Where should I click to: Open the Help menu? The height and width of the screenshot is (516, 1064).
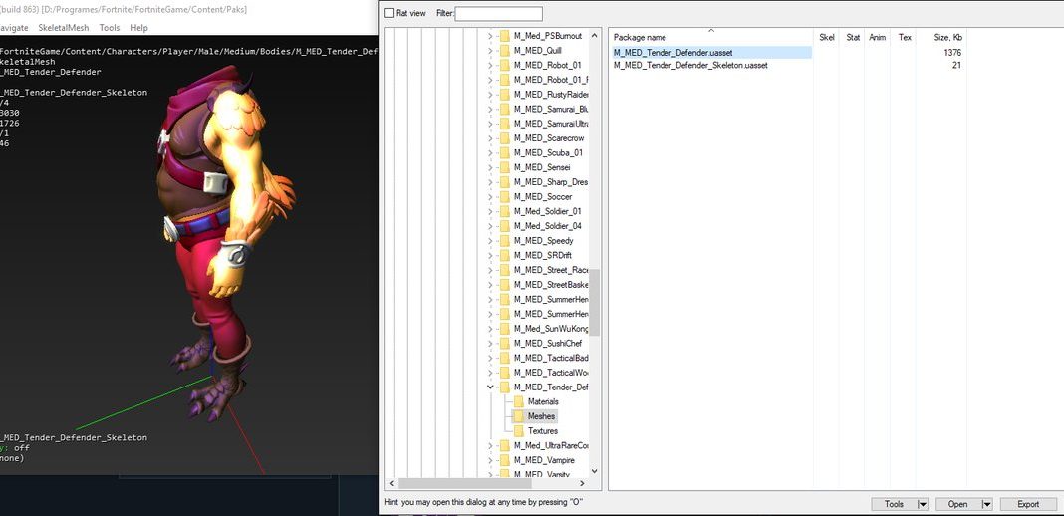[x=139, y=28]
